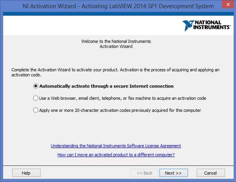236x182 pixels.
Task: Open link about moving activated product
Action: 116,155
